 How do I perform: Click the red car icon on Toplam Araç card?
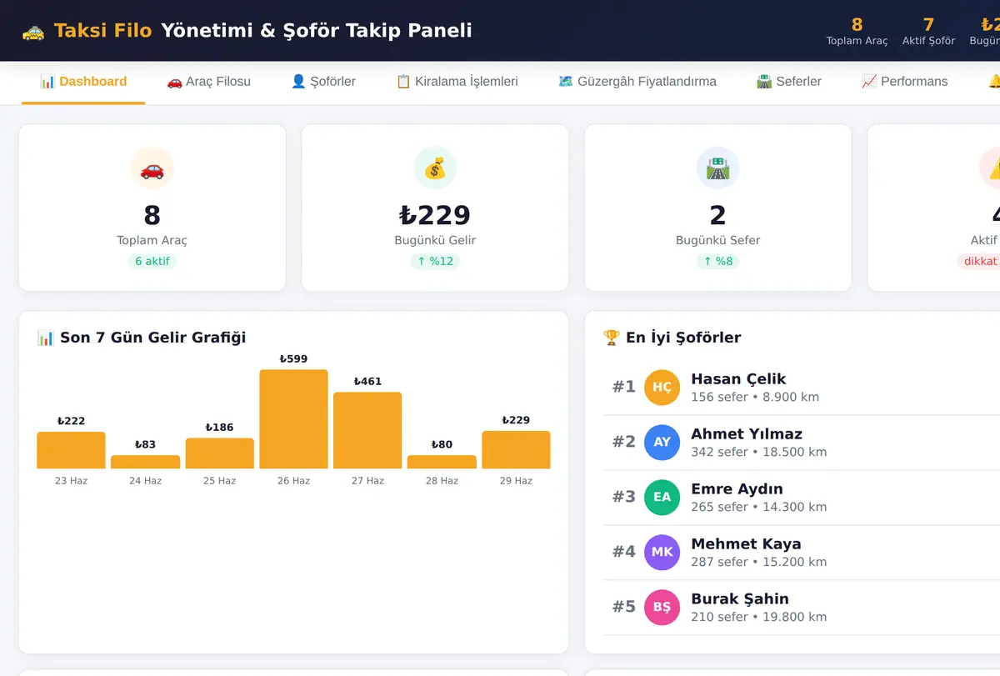pyautogui.click(x=152, y=168)
